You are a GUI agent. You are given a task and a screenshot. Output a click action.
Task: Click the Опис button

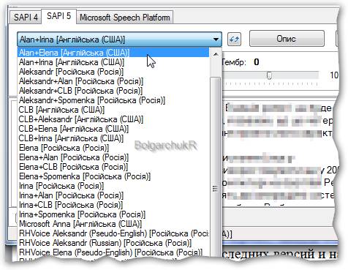[287, 39]
